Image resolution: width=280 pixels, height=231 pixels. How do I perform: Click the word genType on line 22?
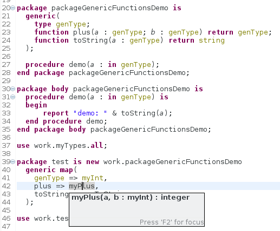(71, 24)
